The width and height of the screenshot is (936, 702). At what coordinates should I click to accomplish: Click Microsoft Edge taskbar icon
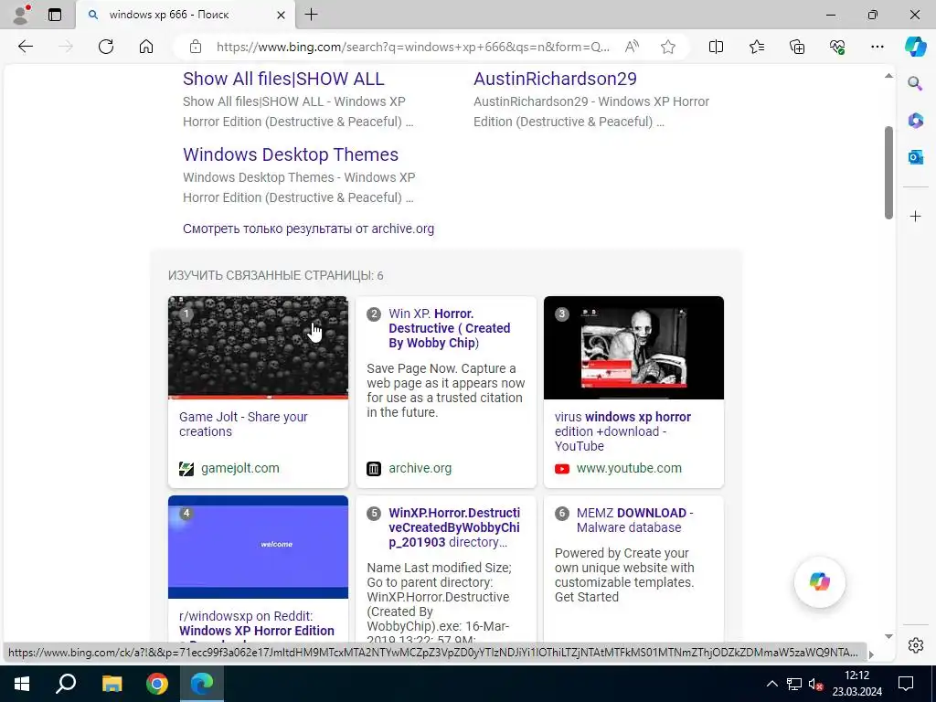(x=202, y=684)
